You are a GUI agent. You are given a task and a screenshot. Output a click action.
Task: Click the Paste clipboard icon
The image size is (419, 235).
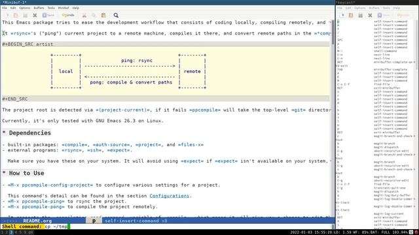pyautogui.click(x=103, y=15)
